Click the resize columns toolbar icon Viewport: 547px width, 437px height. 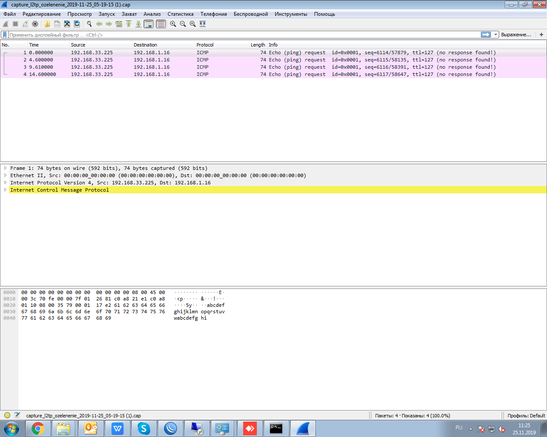[x=203, y=24]
